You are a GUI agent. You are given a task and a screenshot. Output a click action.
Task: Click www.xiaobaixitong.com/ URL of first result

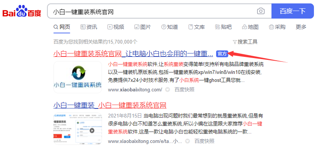135,89
